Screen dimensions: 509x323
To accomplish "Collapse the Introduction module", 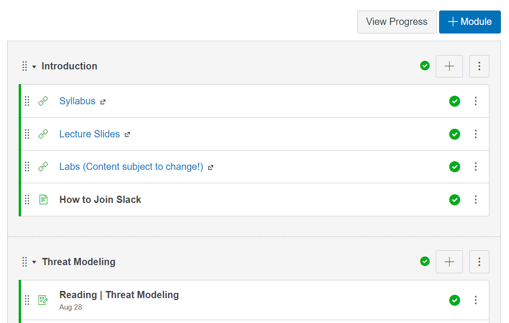I will point(34,67).
